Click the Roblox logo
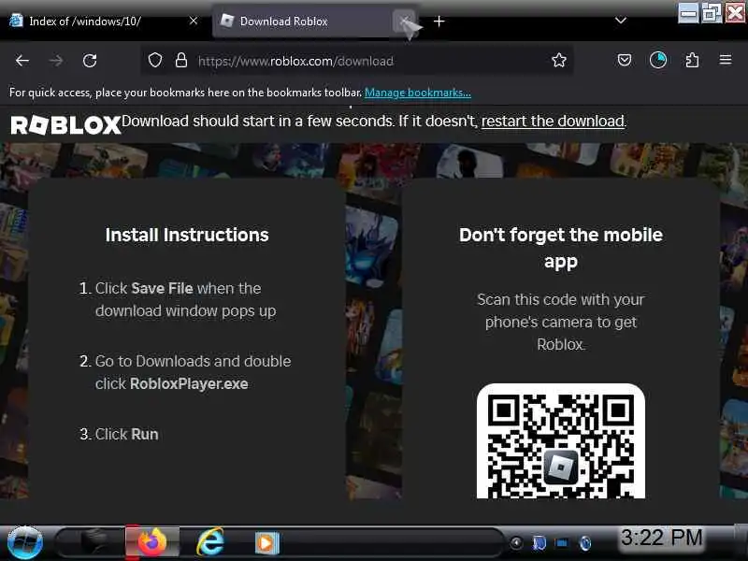Viewport: 748px width, 561px height. 65,125
